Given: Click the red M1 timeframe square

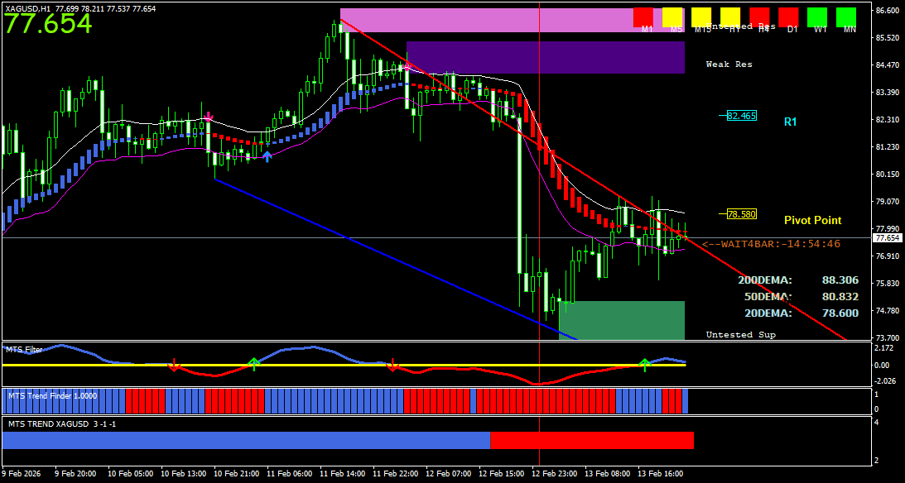Looking at the screenshot, I should [x=643, y=17].
